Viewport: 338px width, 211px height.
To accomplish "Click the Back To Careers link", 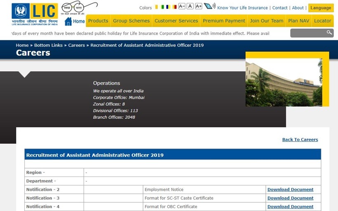I will [300, 139].
